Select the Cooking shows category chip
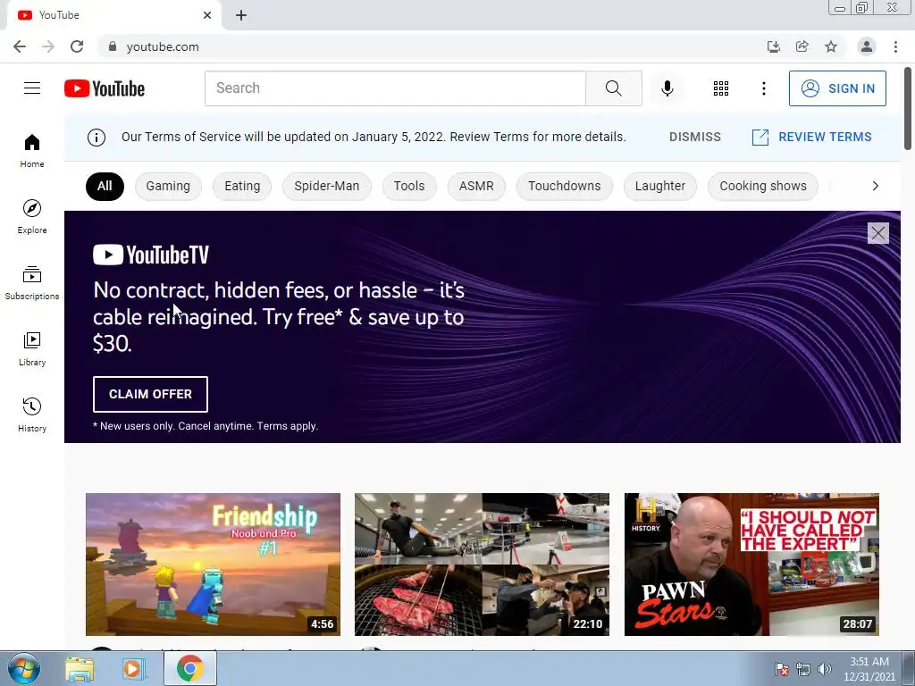Screen dimensions: 915x686 [763, 186]
